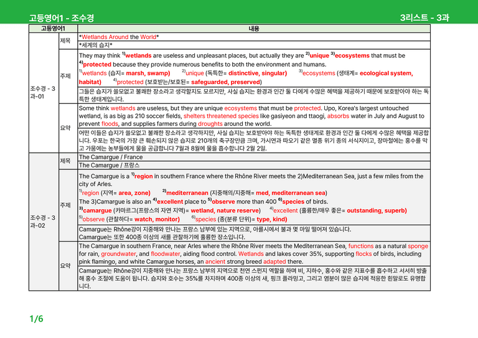Click the red word 'ecosystems' in first topic sentence
The height and width of the screenshot is (338, 478).
(x=352, y=55)
